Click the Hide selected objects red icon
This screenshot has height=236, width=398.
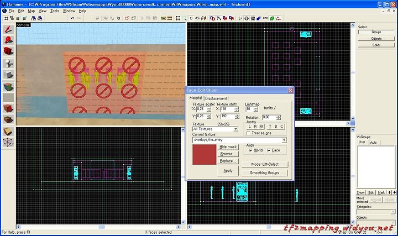(x=127, y=18)
